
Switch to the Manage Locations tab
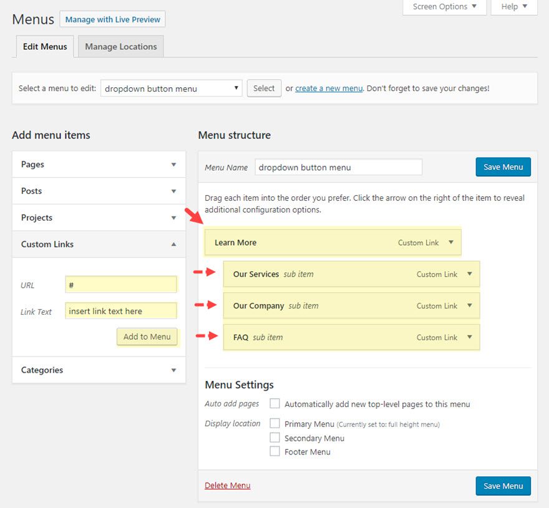click(x=120, y=46)
